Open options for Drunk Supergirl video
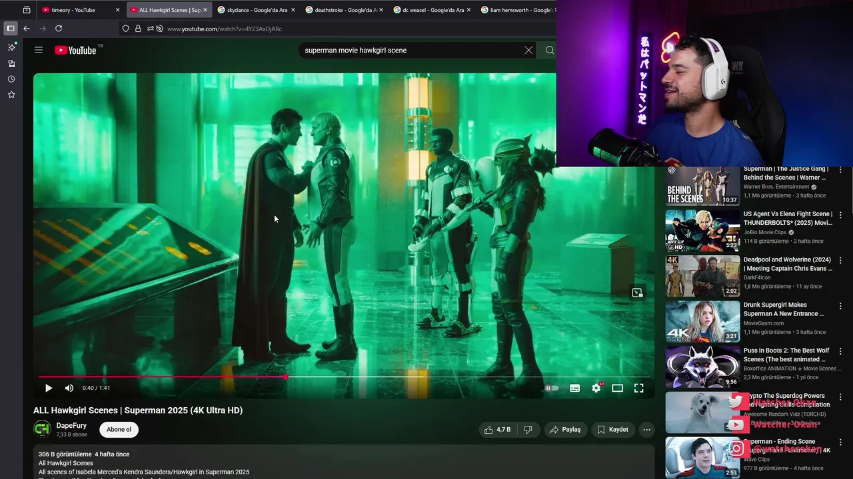853x479 pixels. click(840, 305)
